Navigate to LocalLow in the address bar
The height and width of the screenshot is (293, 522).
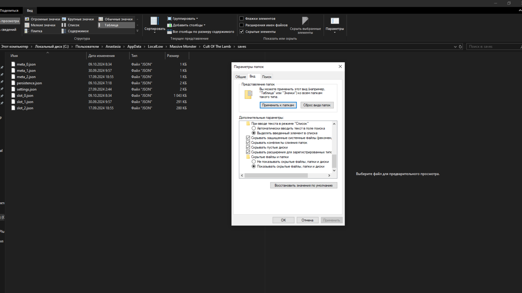tap(155, 47)
